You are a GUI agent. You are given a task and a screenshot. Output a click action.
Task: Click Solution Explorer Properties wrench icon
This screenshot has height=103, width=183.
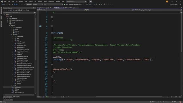[x=26, y=10]
